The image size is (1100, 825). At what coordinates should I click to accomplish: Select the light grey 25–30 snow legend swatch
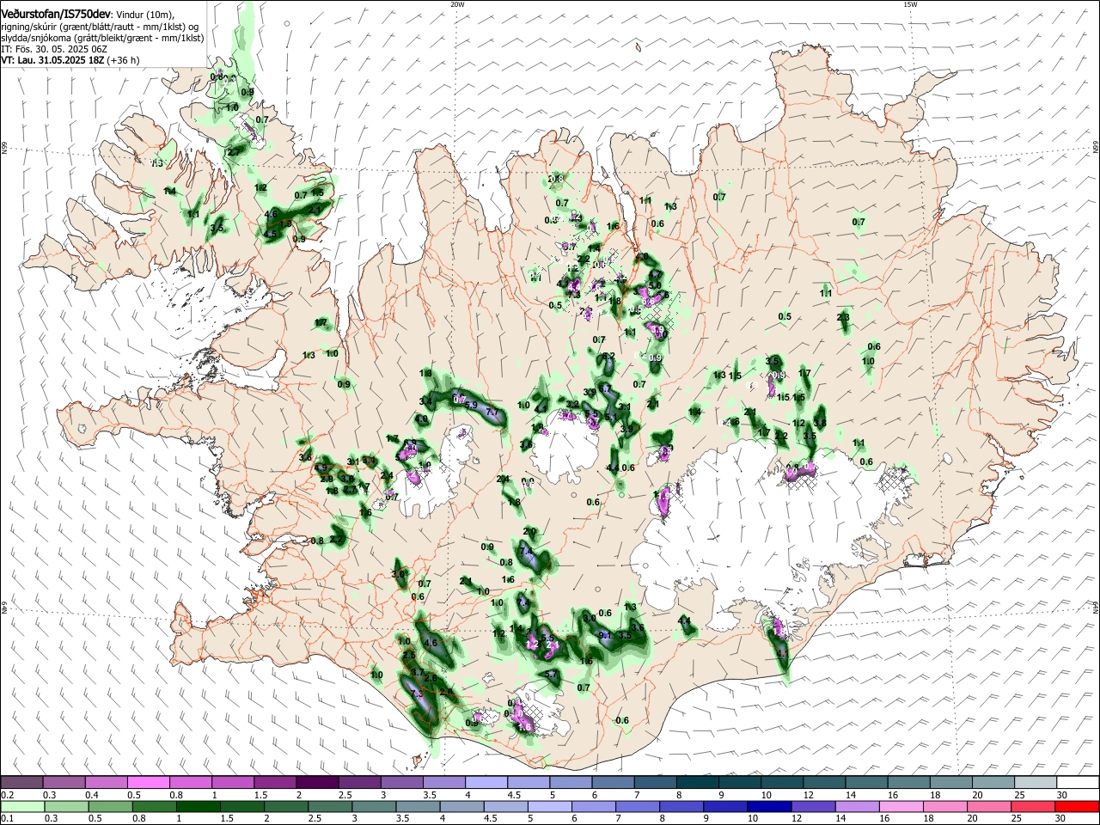(x=1034, y=782)
